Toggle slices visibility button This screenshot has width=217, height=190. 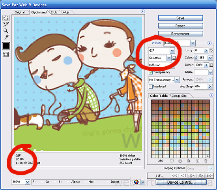pos(6,54)
